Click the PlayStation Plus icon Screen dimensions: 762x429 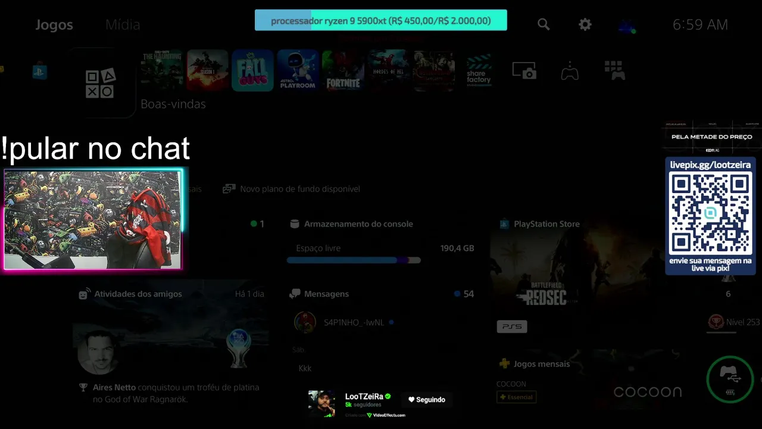click(x=504, y=363)
